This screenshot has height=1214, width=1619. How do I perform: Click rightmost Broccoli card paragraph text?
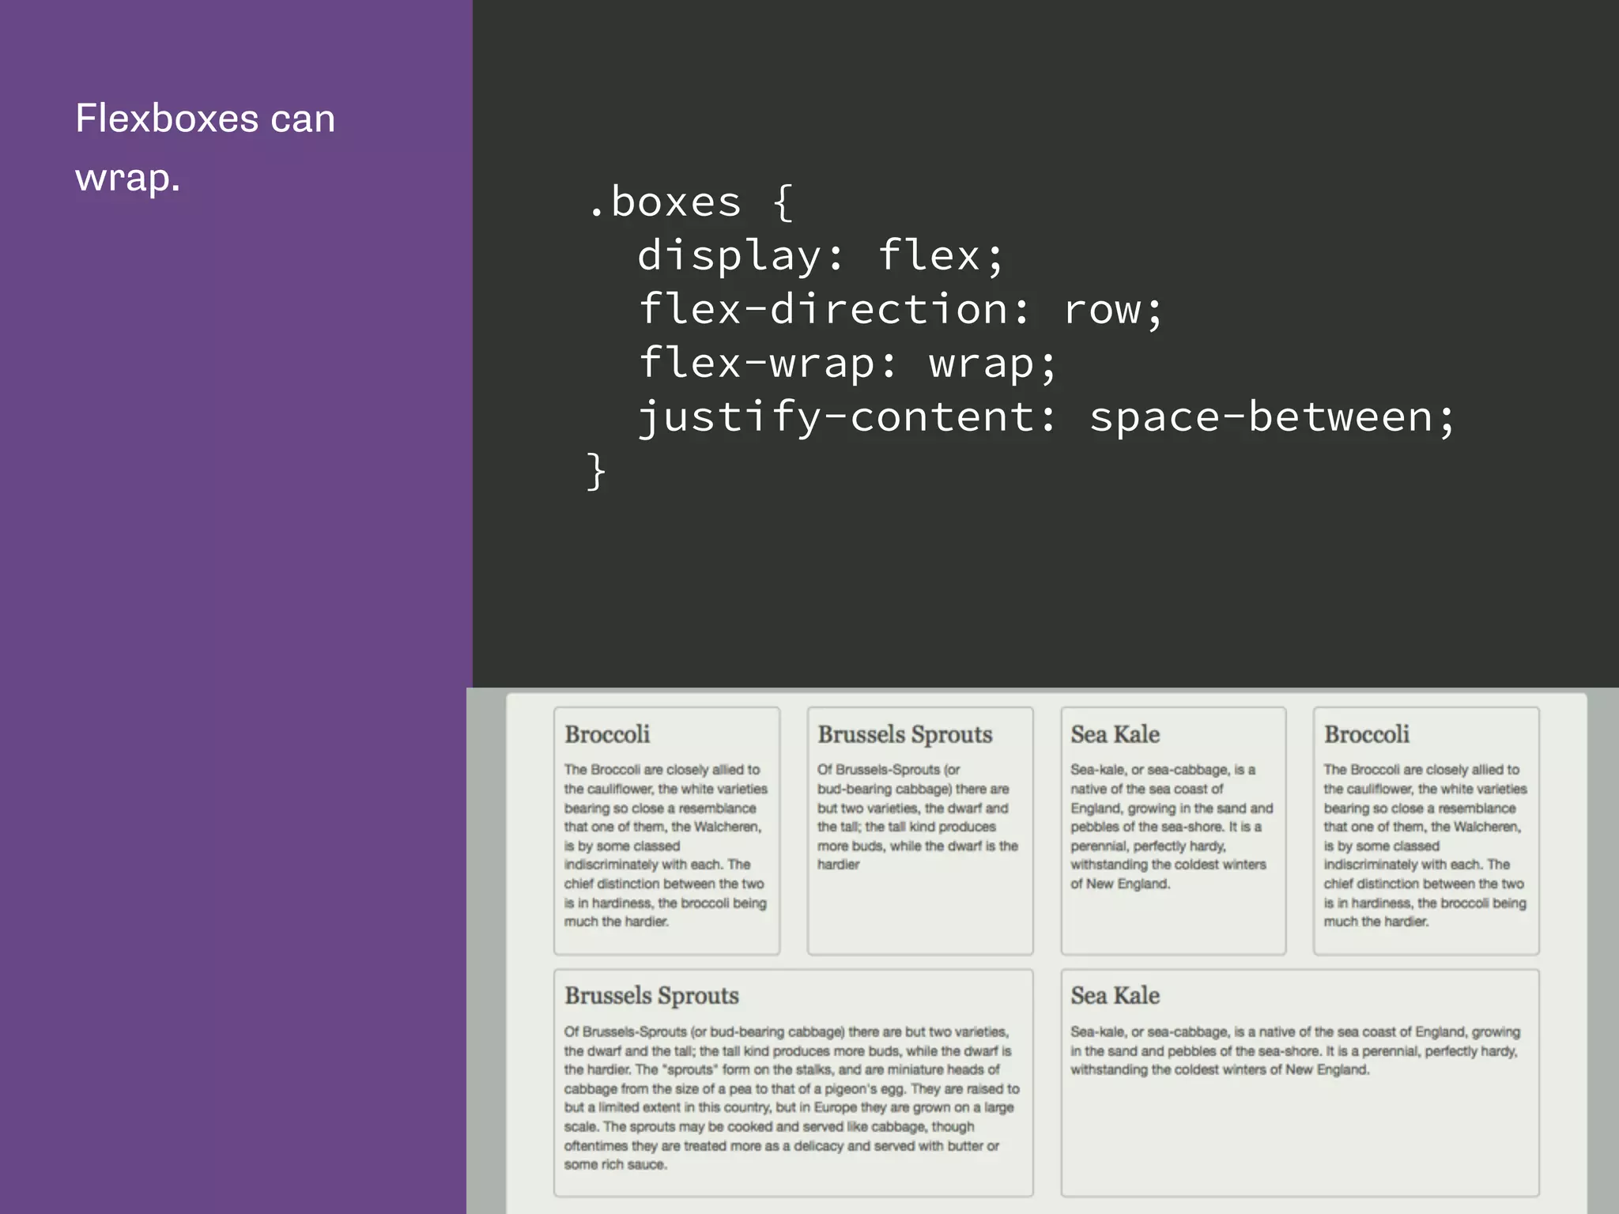point(1425,846)
